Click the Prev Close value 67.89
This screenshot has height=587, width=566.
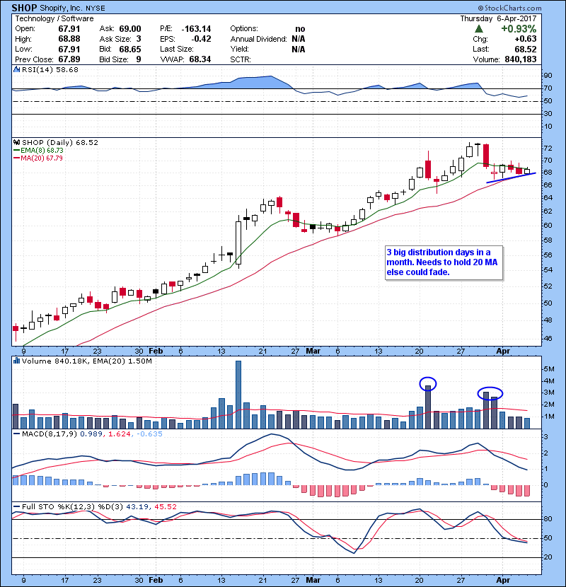click(x=69, y=59)
